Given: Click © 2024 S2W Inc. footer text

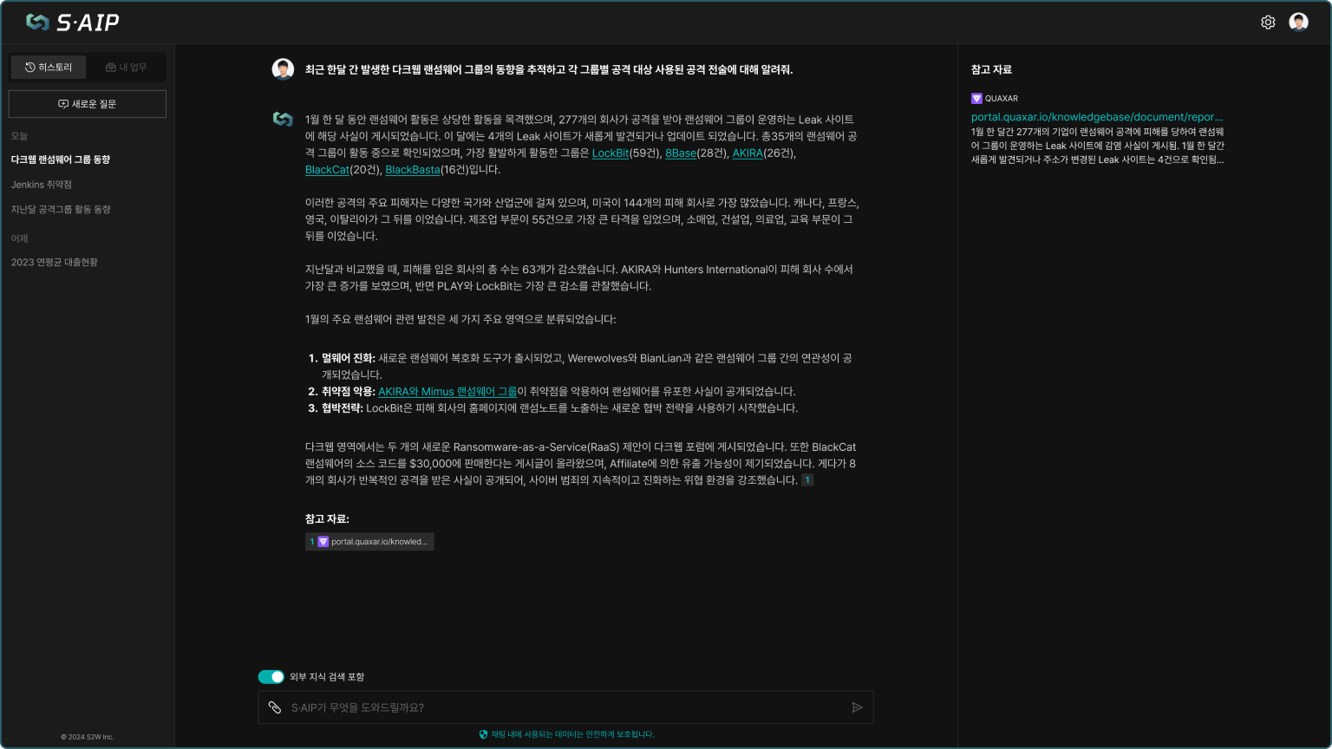Looking at the screenshot, I should (87, 737).
